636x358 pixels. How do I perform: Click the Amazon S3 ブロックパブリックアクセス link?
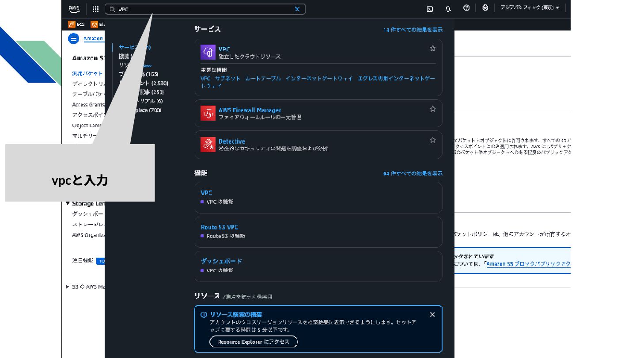click(x=528, y=264)
